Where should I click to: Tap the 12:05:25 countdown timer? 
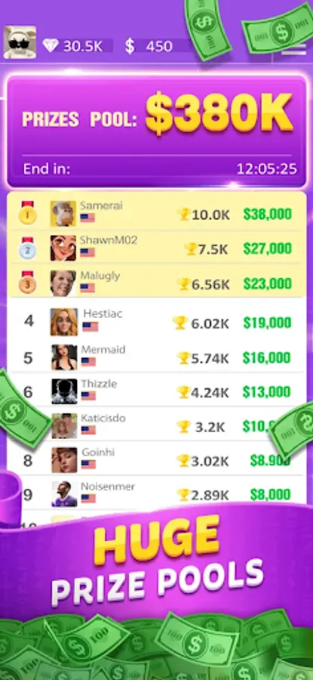(267, 168)
